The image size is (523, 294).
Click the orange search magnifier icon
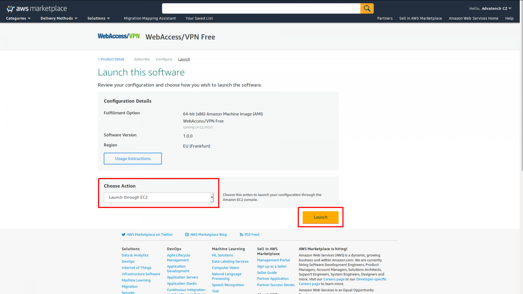(x=367, y=8)
